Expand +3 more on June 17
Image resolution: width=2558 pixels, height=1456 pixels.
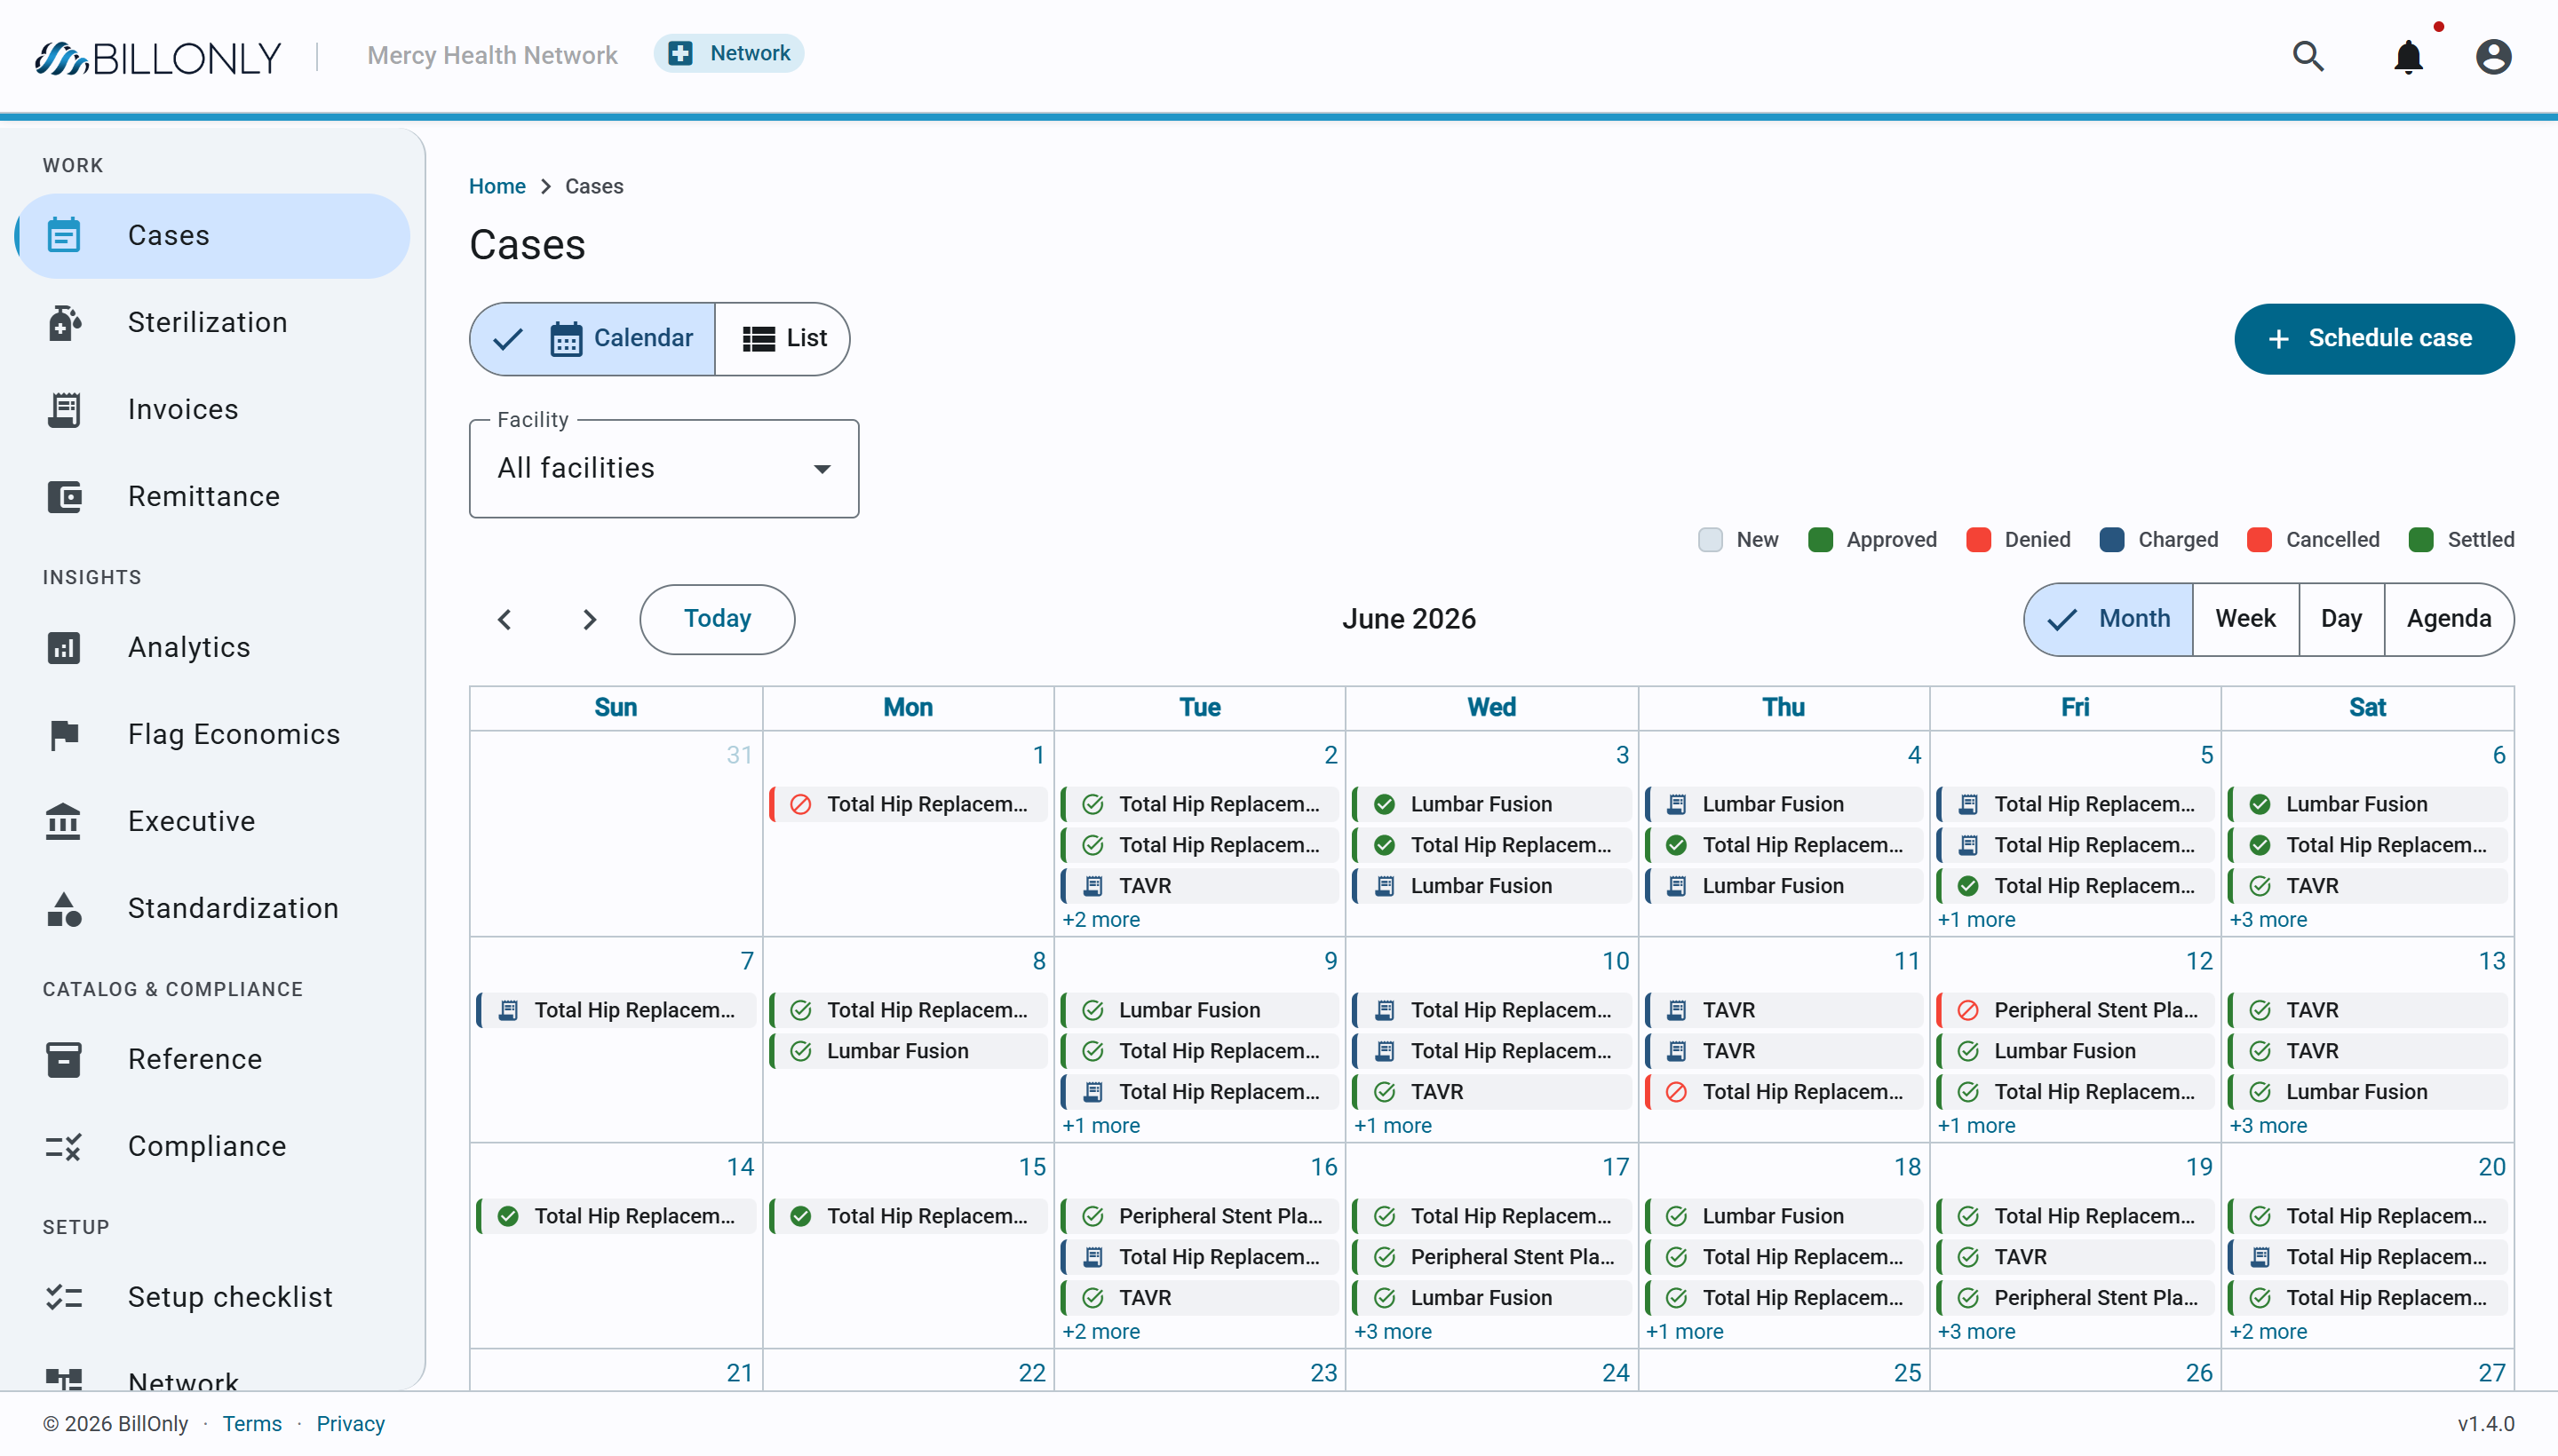tap(1393, 1332)
